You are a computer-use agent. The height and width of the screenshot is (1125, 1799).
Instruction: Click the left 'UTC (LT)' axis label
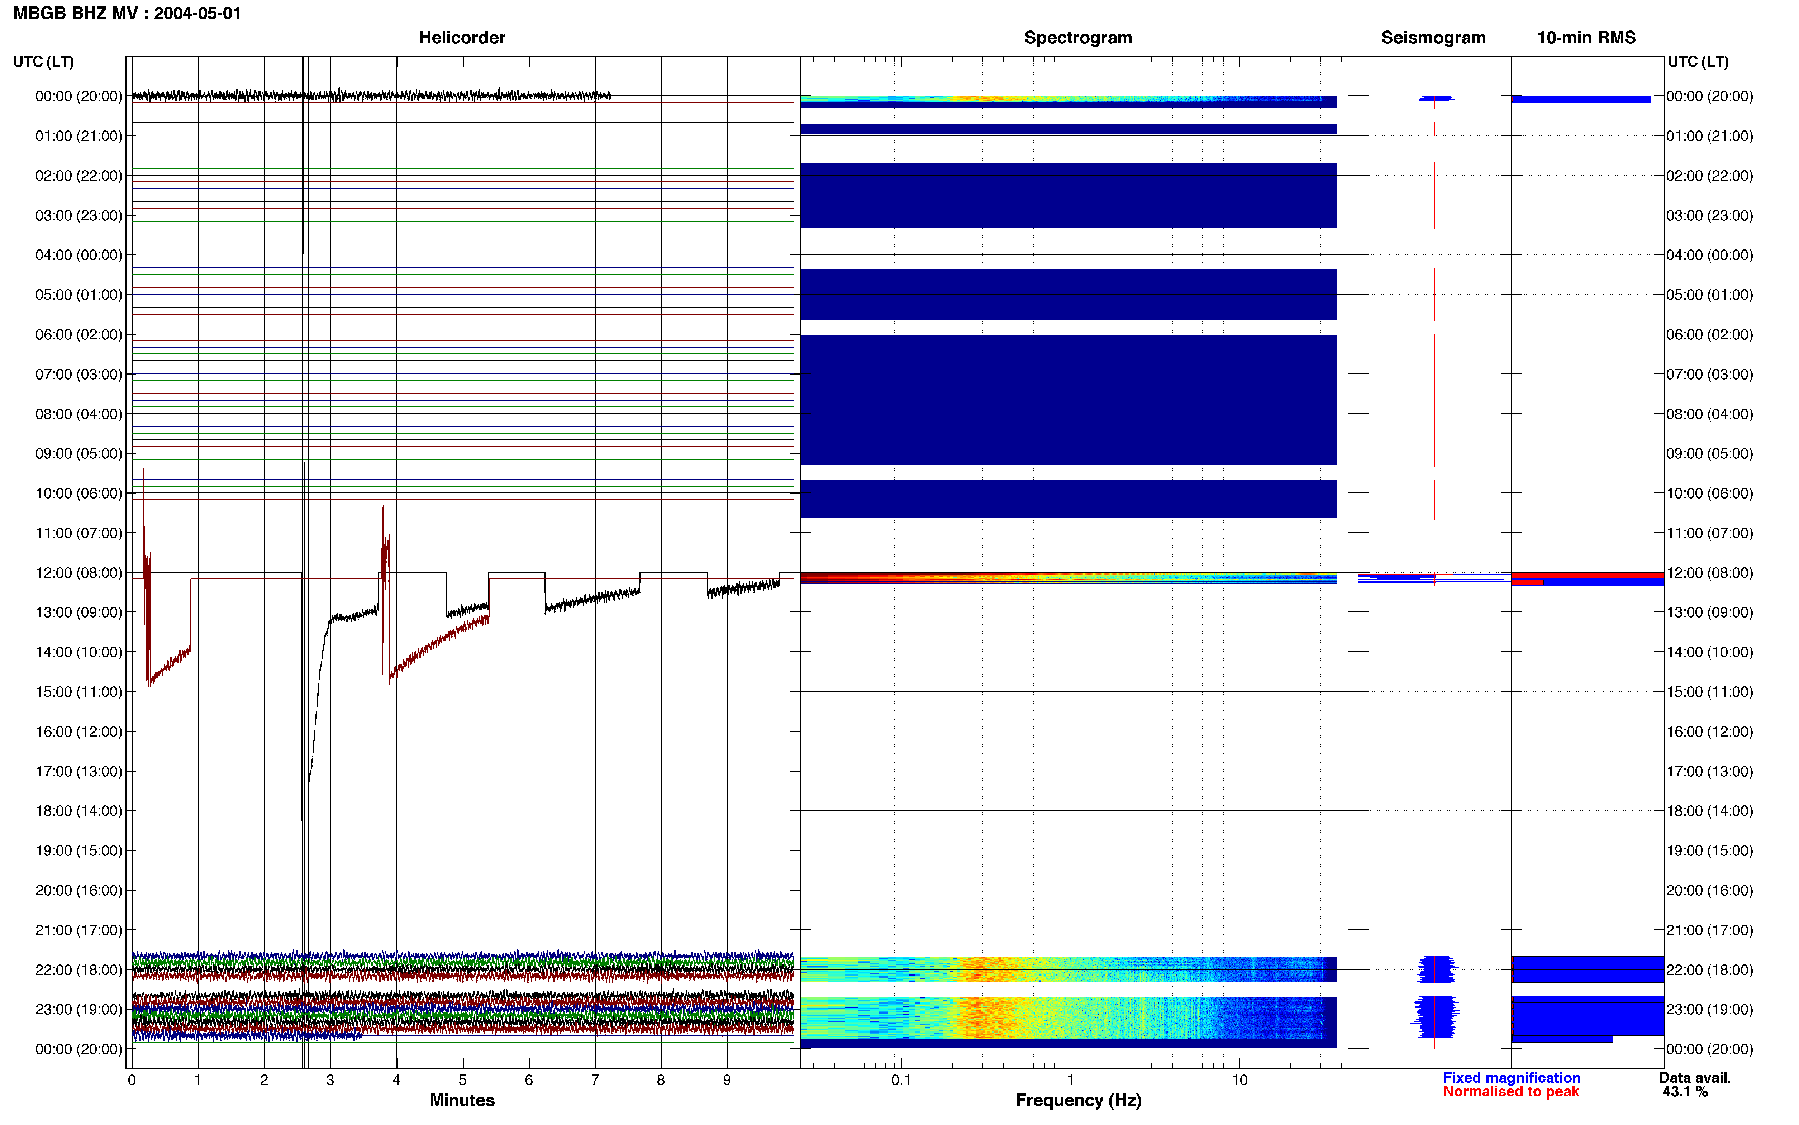[x=44, y=62]
